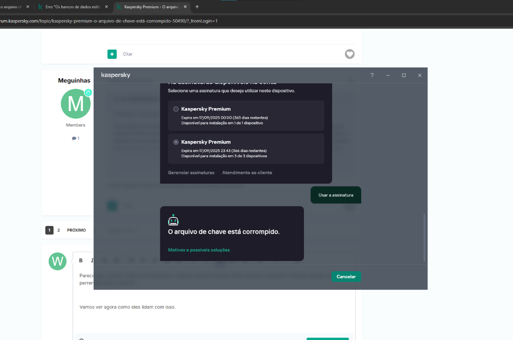The width and height of the screenshot is (513, 340).
Task: Open a new browser tab with plus
Action: (x=197, y=7)
